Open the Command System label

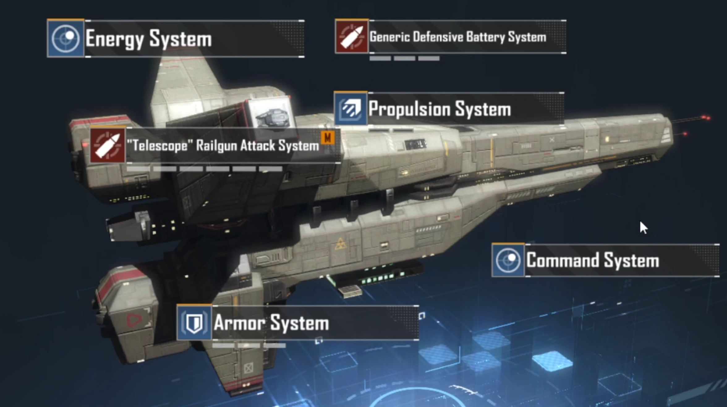(593, 260)
